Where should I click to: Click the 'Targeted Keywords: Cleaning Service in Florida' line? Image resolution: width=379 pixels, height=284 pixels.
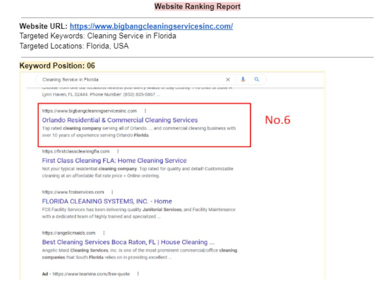[98, 36]
